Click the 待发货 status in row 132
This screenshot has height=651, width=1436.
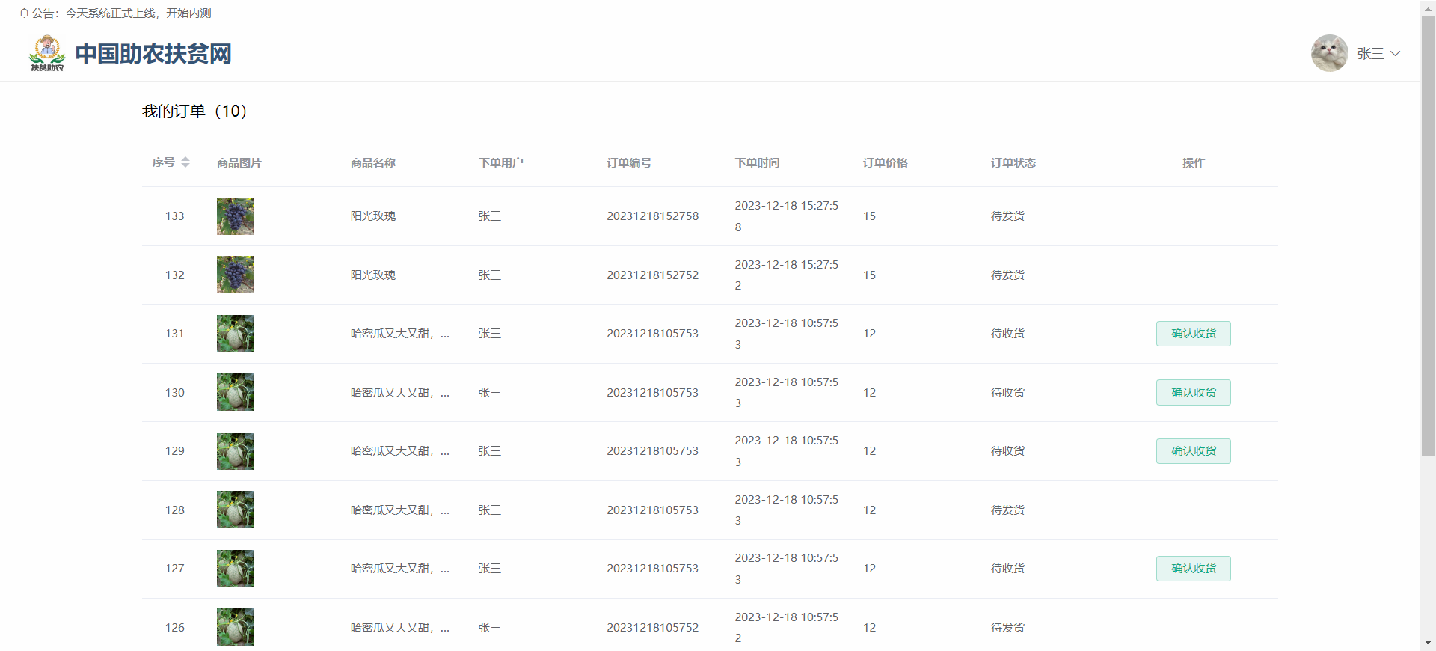pyautogui.click(x=1007, y=275)
